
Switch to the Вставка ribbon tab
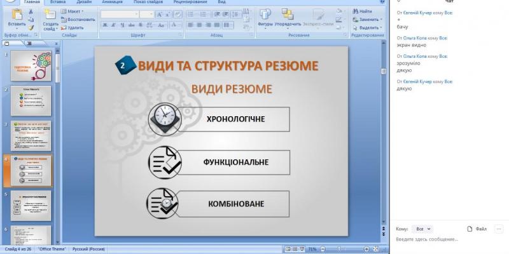[57, 2]
